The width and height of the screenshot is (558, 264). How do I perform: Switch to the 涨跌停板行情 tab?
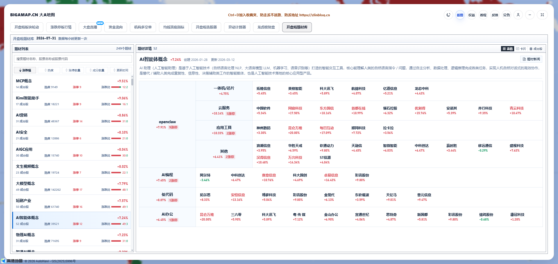coord(61,27)
